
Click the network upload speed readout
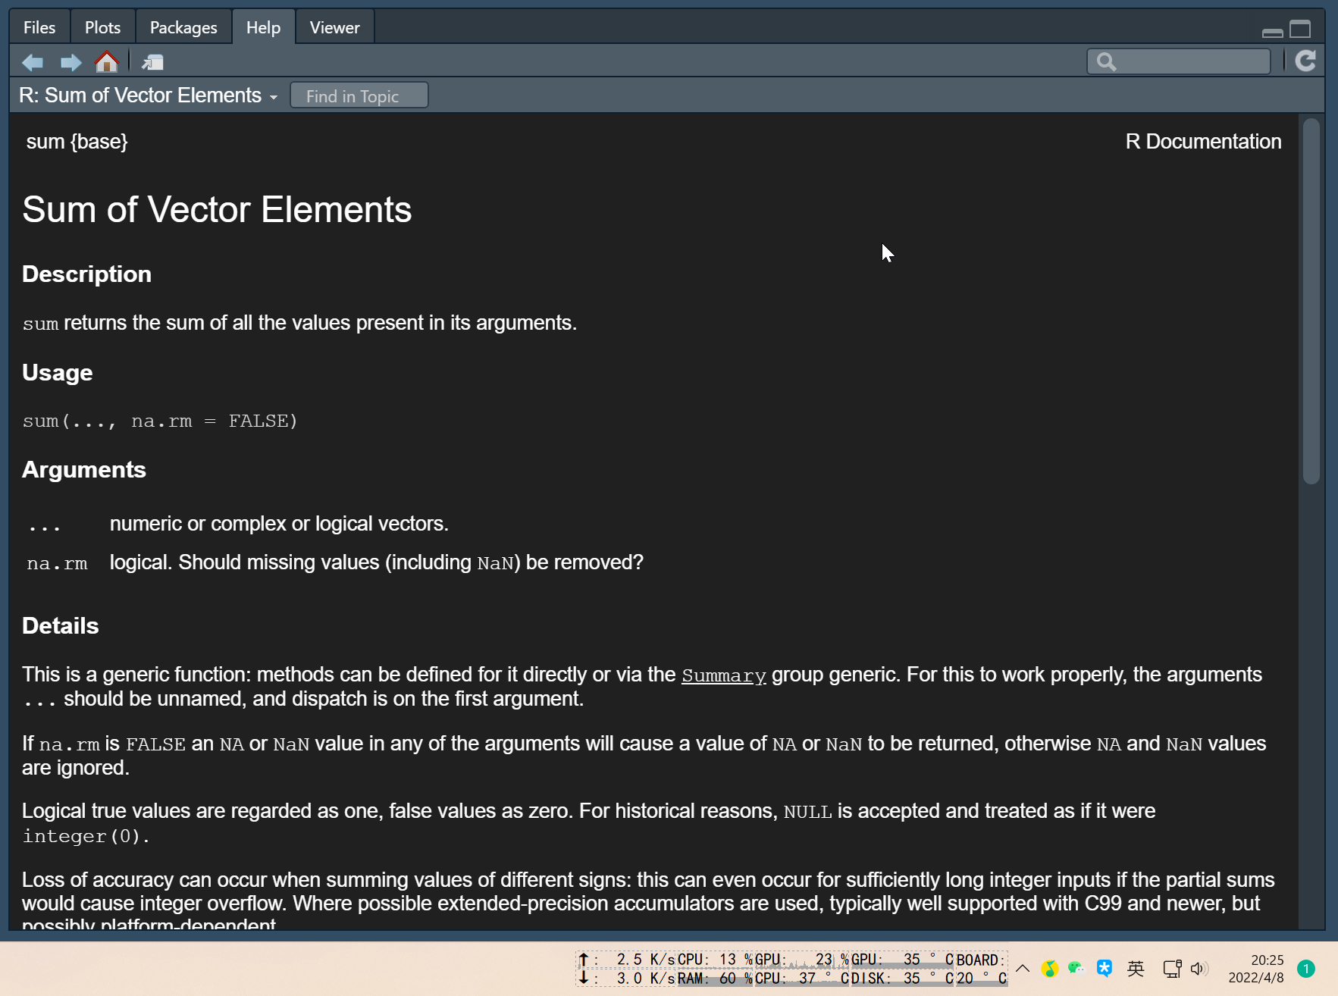[x=625, y=960]
